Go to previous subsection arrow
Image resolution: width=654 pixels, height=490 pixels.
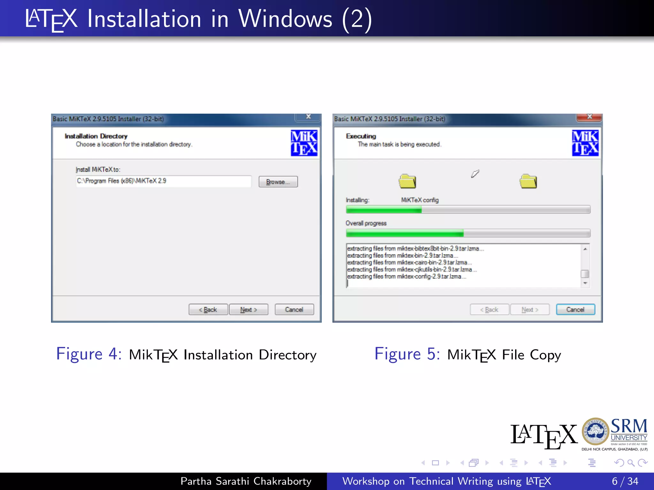[501, 463]
